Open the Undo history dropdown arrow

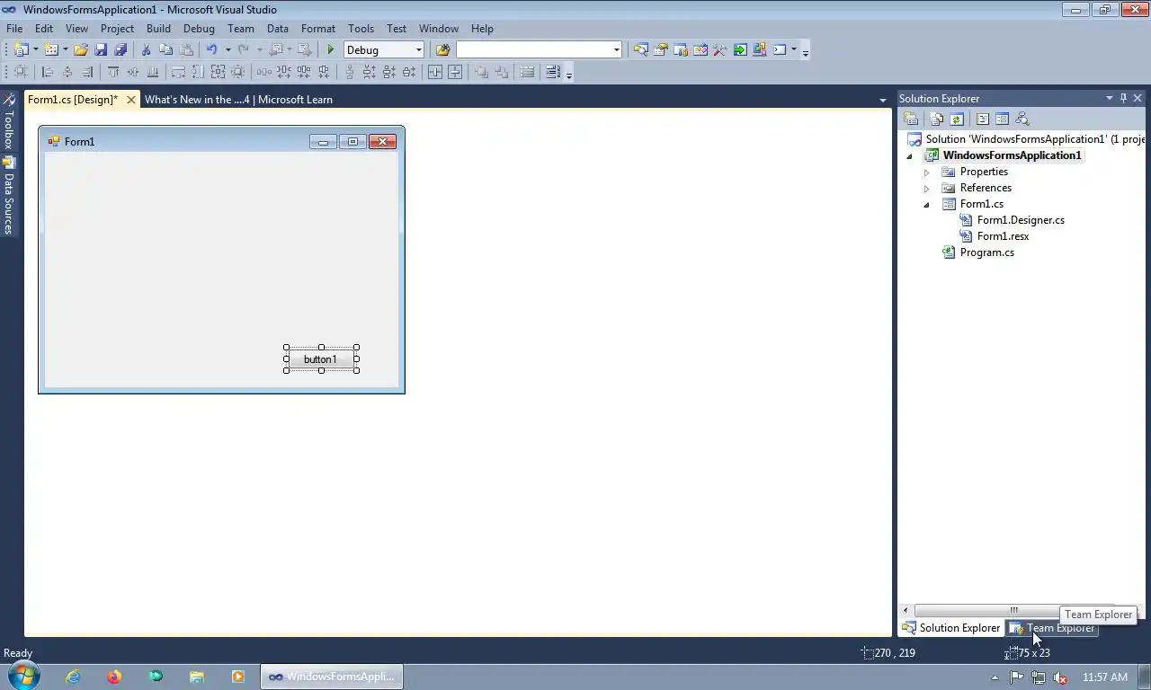(228, 50)
